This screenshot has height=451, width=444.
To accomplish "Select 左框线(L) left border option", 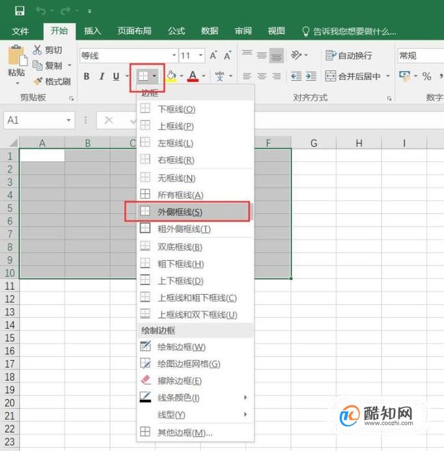I will (x=195, y=143).
